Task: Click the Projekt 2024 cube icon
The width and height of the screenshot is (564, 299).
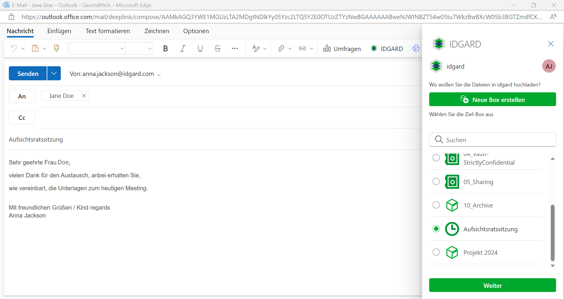Action: coord(452,252)
